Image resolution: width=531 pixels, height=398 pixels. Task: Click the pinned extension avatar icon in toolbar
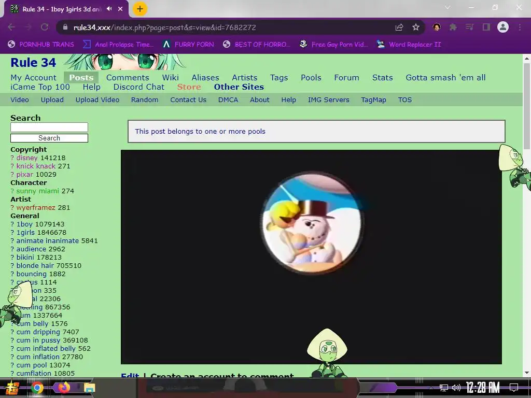point(437,27)
